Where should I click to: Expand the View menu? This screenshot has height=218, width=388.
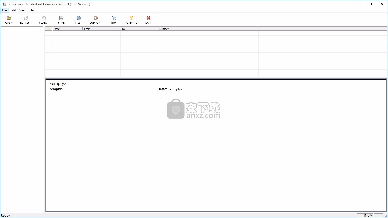coord(23,10)
